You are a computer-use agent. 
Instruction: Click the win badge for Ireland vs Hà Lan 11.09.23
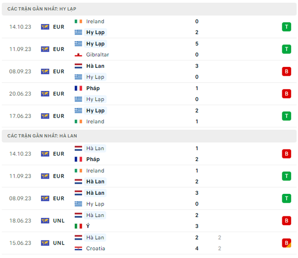pyautogui.click(x=286, y=176)
